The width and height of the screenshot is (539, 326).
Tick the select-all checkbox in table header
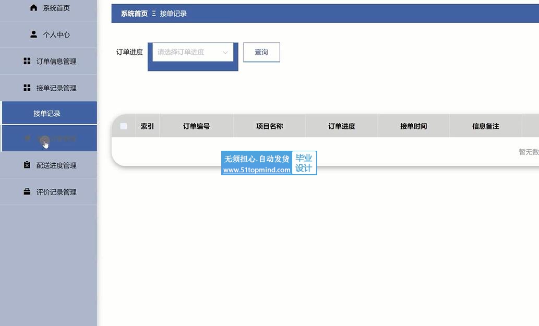[x=124, y=126]
